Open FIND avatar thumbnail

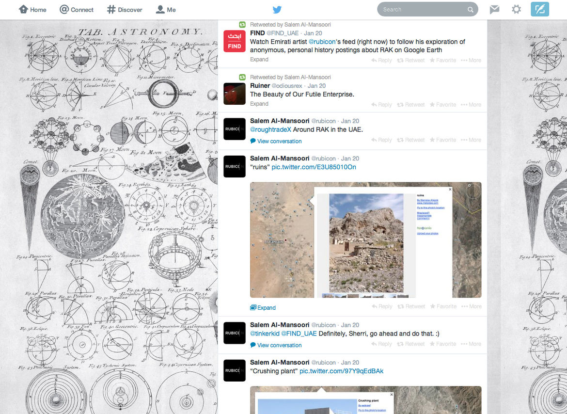235,41
